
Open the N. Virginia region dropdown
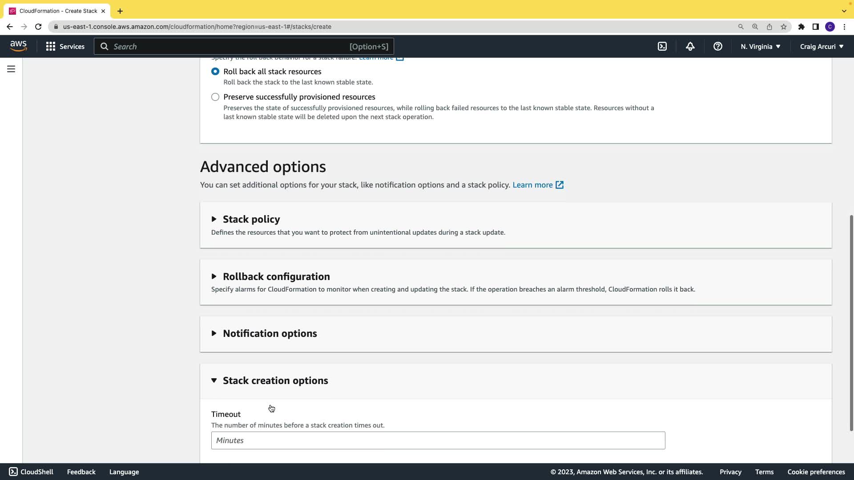coord(760,46)
